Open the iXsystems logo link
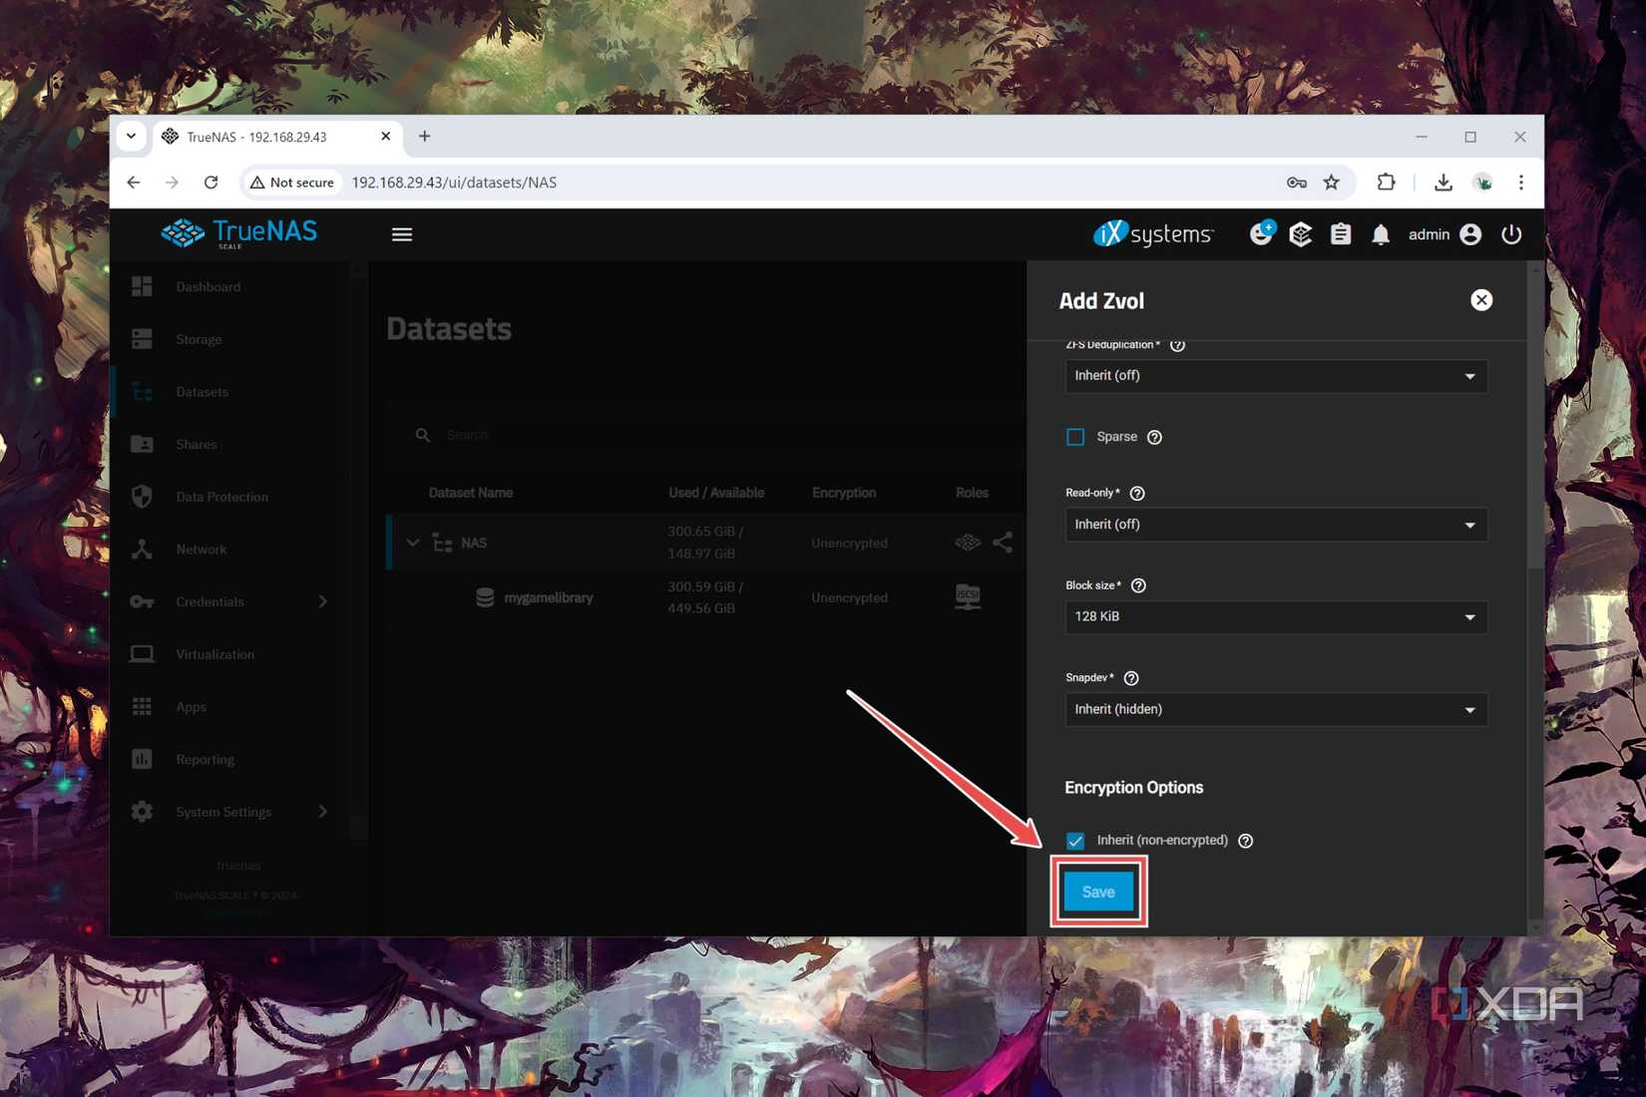The height and width of the screenshot is (1097, 1646). click(x=1153, y=233)
